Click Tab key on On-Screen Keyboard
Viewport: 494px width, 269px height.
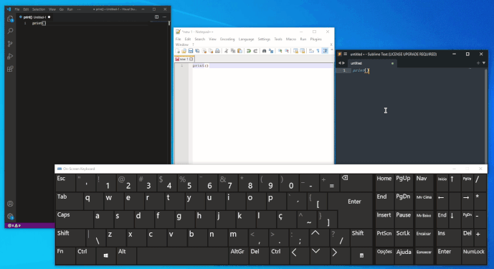click(70, 201)
